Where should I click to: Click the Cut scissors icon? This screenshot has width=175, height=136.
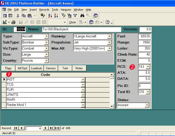coord(18,16)
